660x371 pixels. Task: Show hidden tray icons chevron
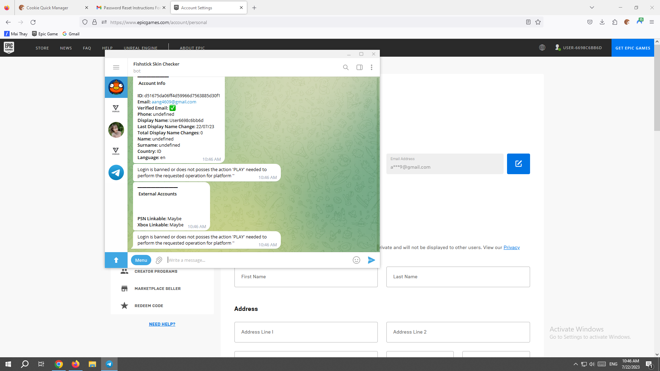coord(575,364)
